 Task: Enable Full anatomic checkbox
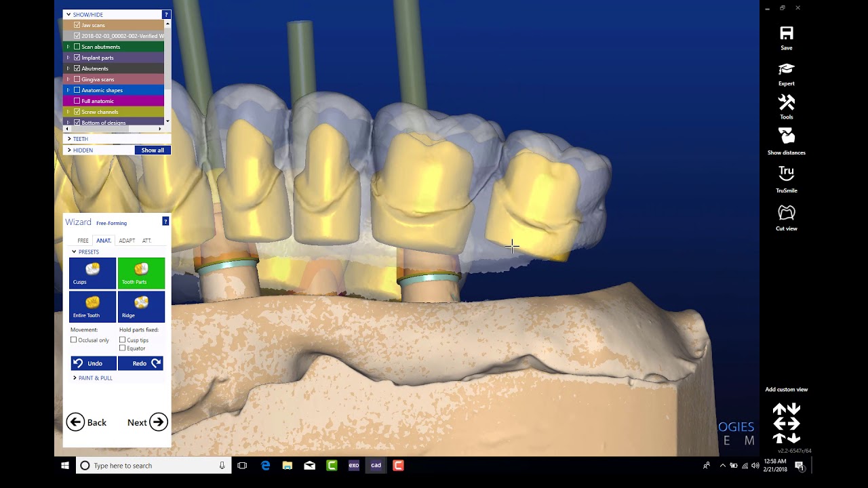coord(77,101)
